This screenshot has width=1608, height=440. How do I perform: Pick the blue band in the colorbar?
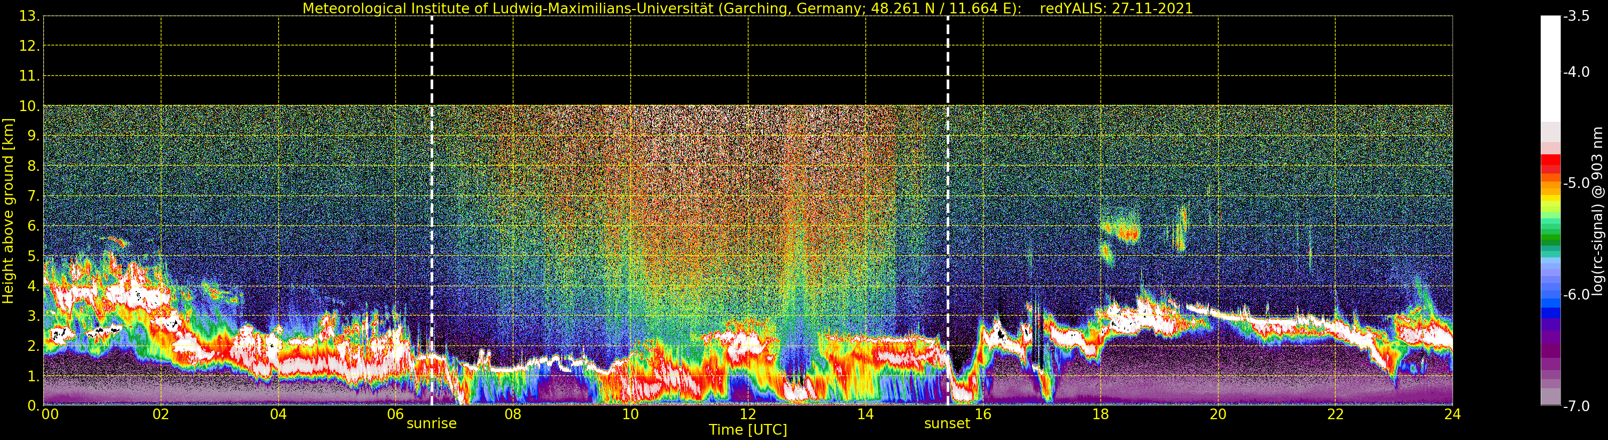(1550, 304)
